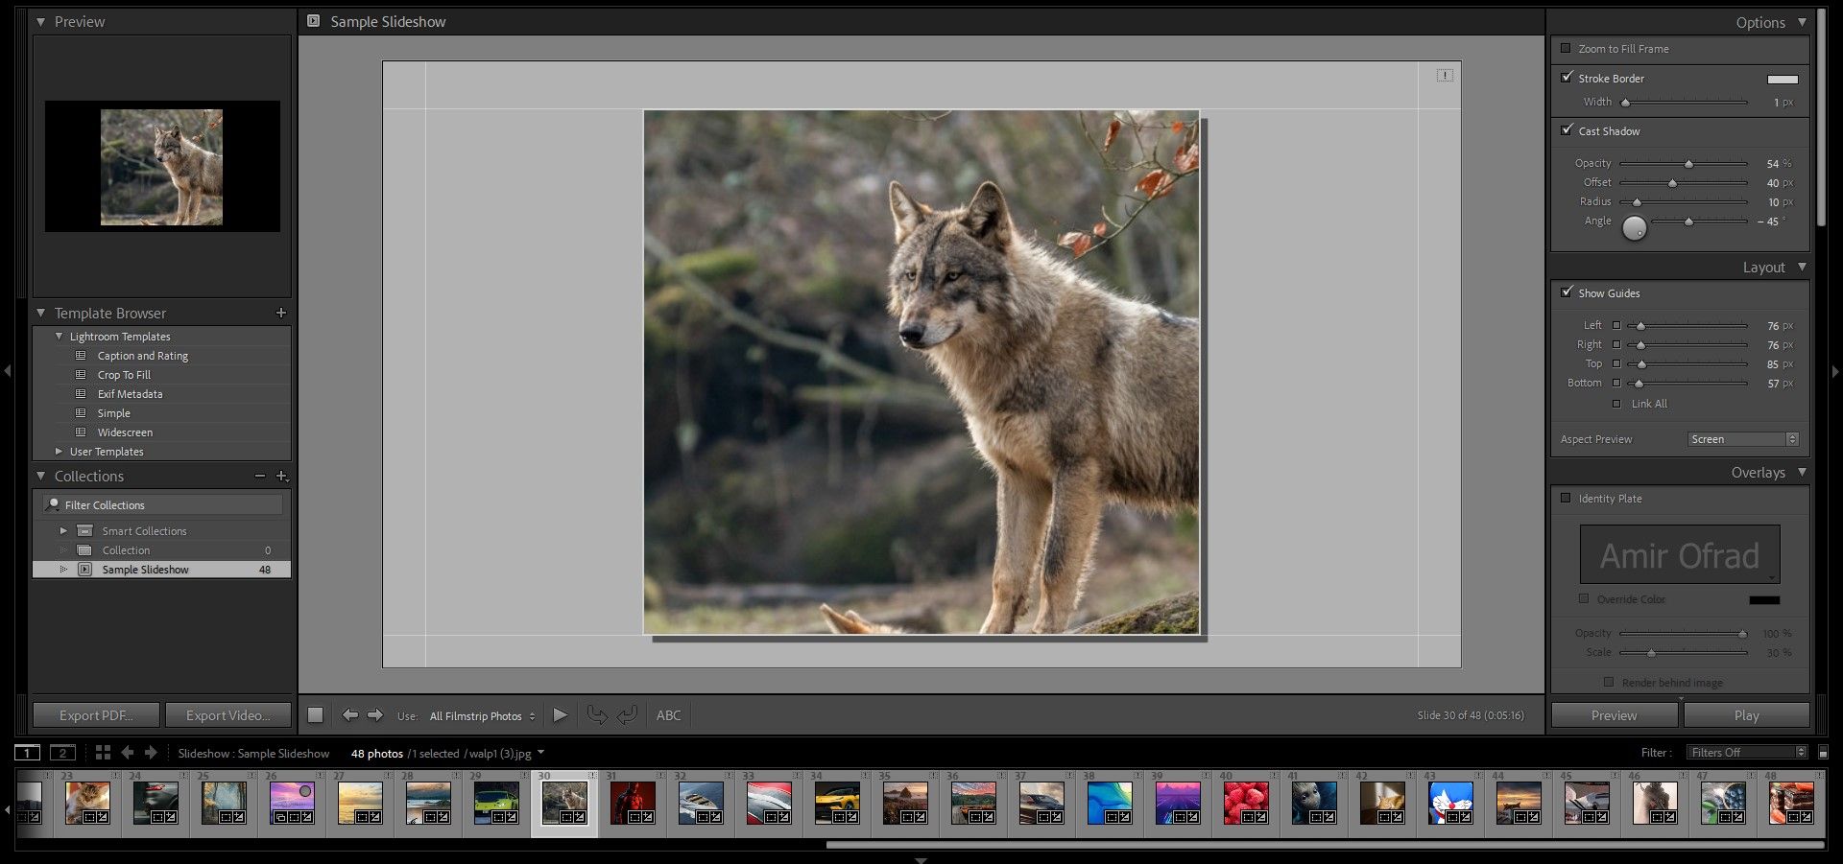Click Export Video button
Image resolution: width=1843 pixels, height=864 pixels.
[227, 715]
